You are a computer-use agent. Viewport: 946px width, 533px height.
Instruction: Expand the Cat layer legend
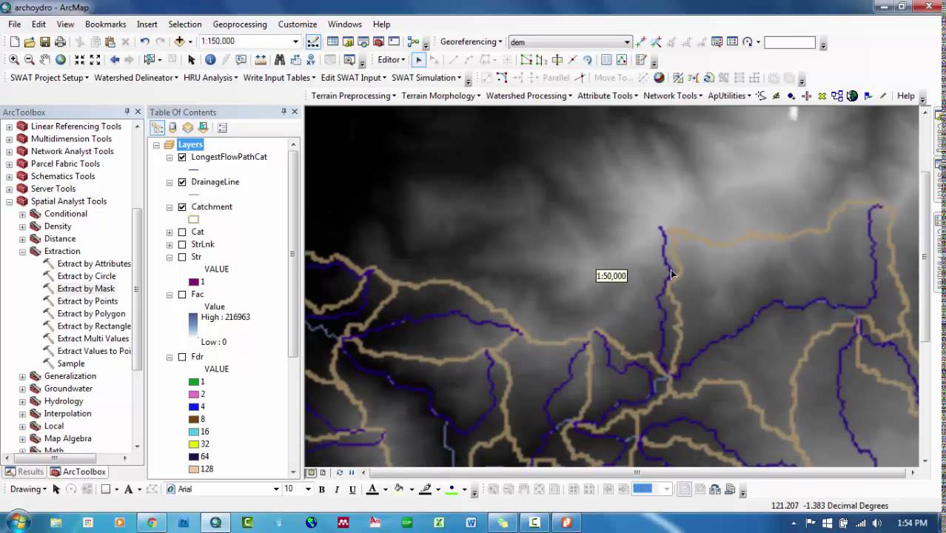(x=170, y=232)
